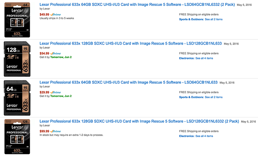Open the 128GB single card product image
This screenshot has height=157, width=258.
tap(17, 59)
